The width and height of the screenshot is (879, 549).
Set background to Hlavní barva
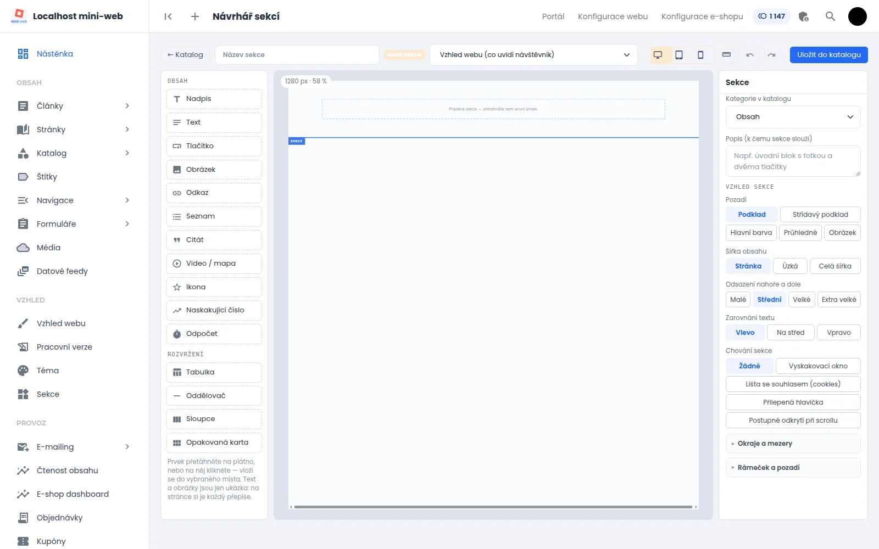[751, 233]
